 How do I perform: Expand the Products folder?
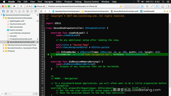(x=4, y=51)
